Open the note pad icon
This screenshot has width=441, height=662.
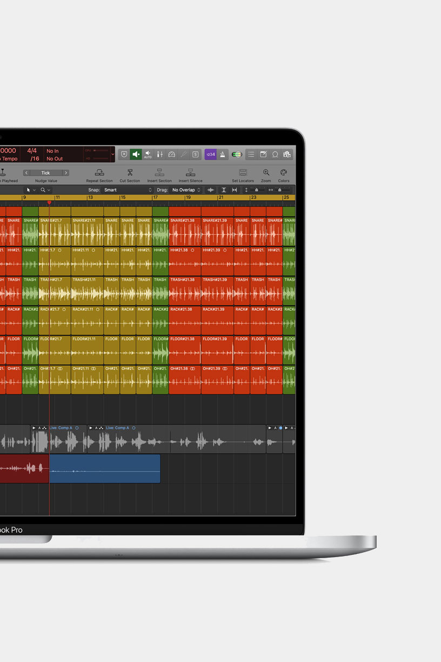[x=263, y=154]
